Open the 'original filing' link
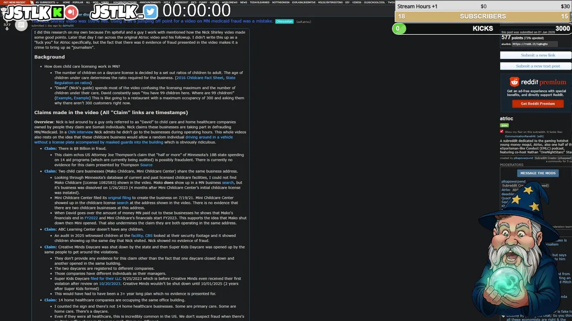Image resolution: width=572 pixels, height=321 pixels. (119, 198)
